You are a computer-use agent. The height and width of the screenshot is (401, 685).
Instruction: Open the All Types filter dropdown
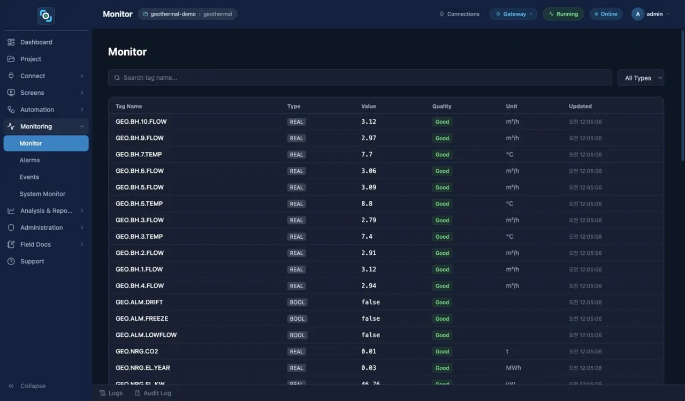pos(641,78)
